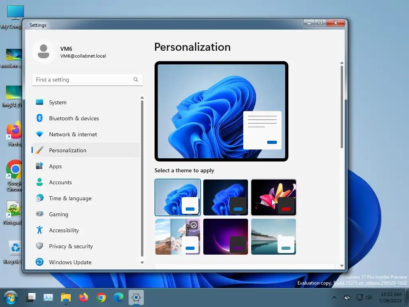Click the Personalization paintbrush icon

[x=40, y=150]
